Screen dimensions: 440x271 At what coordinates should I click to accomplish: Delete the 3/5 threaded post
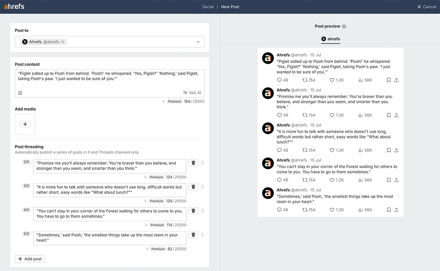point(193,187)
